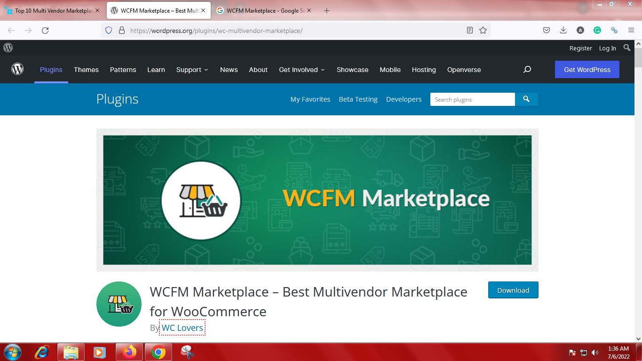This screenshot has height=361, width=642.
Task: Click the WCFM Marketplace plugin icon
Action: [119, 304]
